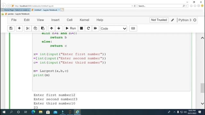Screen dimensions: 205x115
Task: Click the browser address bar URL
Action: [34, 6]
